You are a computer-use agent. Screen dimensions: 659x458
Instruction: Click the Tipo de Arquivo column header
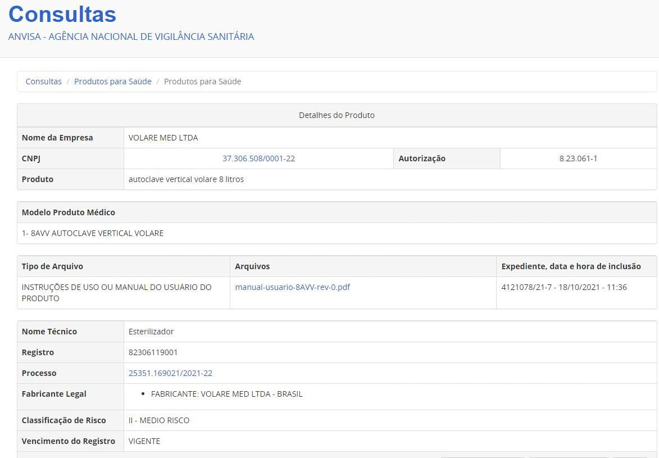[52, 266]
